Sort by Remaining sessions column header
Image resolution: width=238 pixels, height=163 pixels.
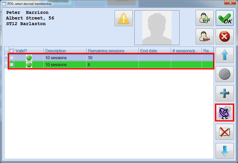pyautogui.click(x=112, y=51)
